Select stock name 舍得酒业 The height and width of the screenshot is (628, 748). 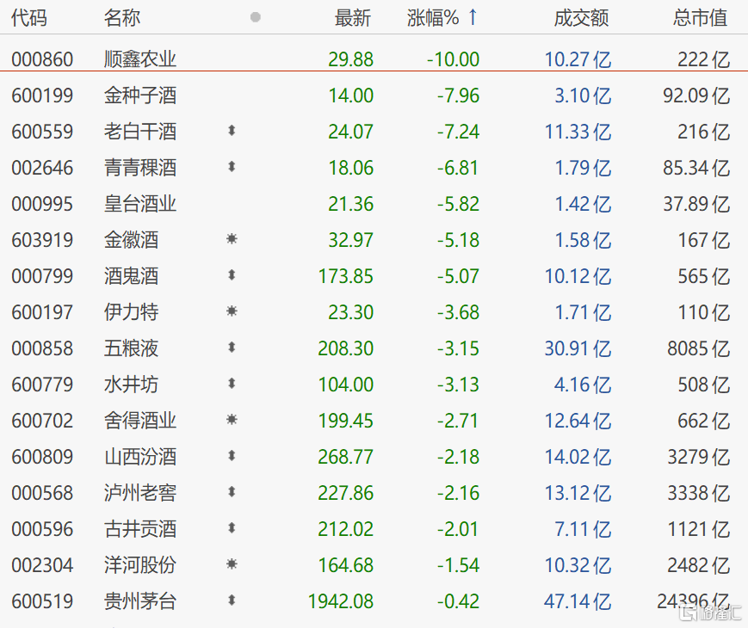tap(140, 421)
